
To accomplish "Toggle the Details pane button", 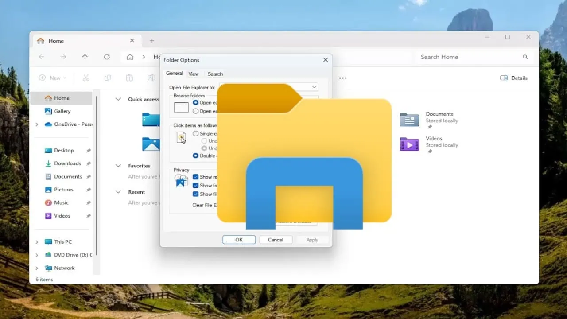I will [513, 78].
